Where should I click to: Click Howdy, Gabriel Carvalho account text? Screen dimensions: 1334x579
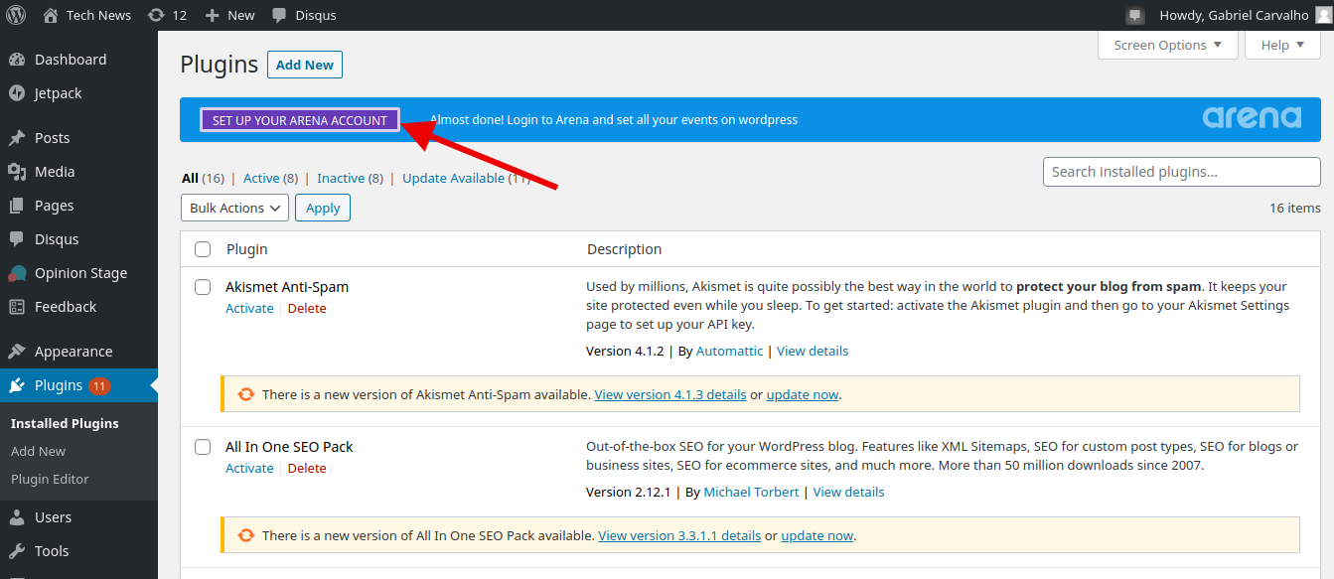[x=1234, y=15]
